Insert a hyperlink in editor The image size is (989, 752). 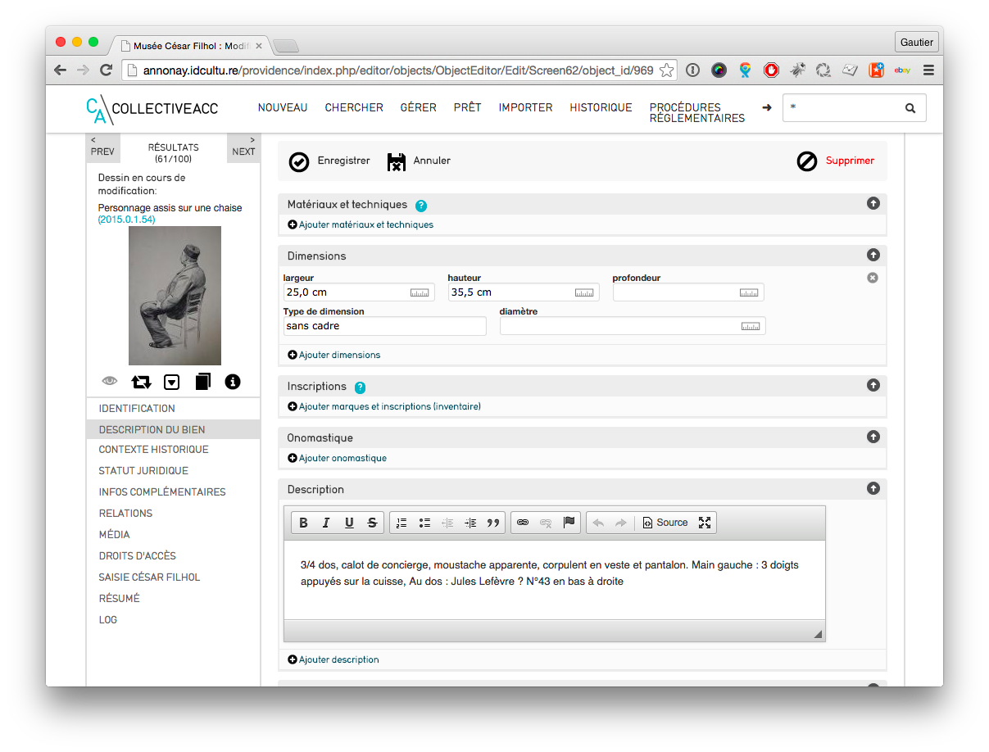523,523
